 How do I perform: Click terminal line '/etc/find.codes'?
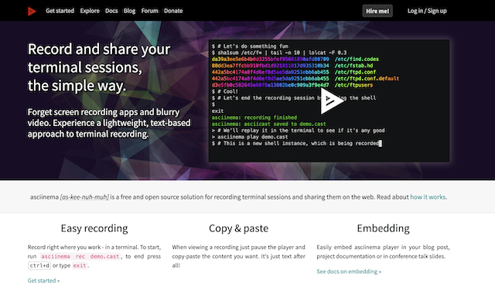pos(357,59)
